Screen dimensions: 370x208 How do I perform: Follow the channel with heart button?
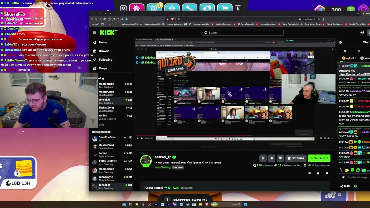[280, 158]
